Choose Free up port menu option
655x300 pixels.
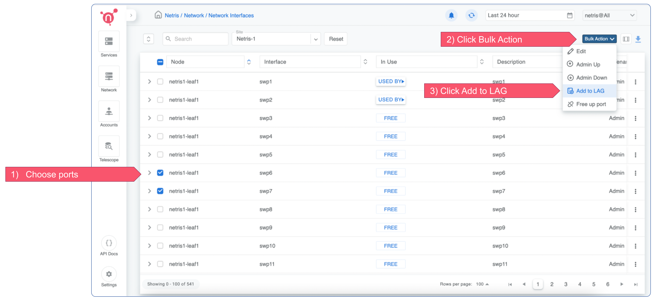click(591, 104)
